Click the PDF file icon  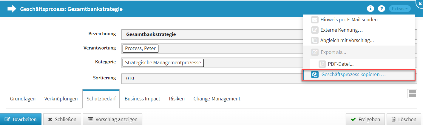(322, 64)
